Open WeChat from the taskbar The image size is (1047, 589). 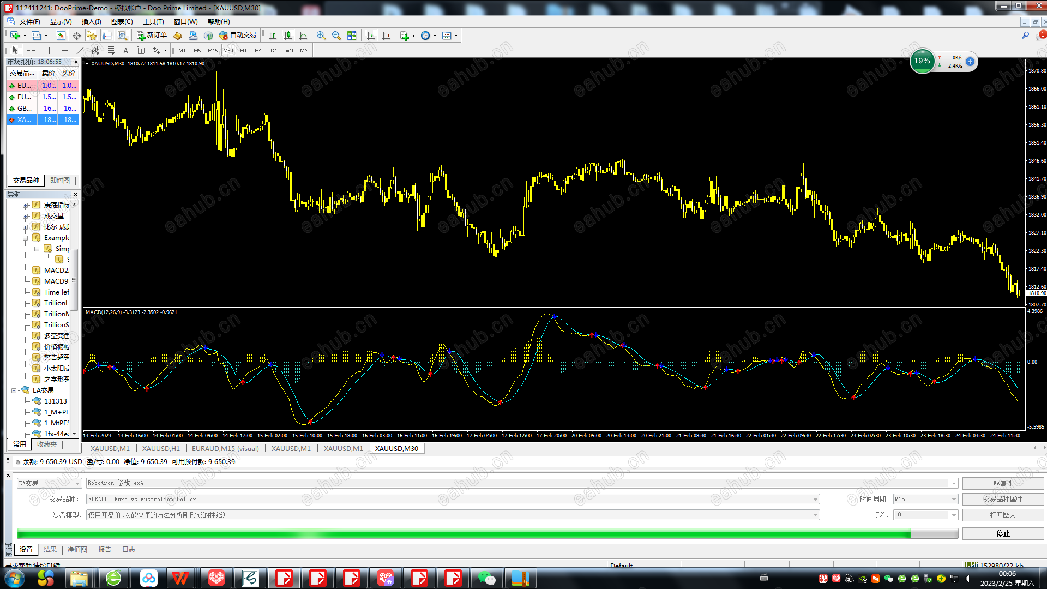(x=486, y=578)
